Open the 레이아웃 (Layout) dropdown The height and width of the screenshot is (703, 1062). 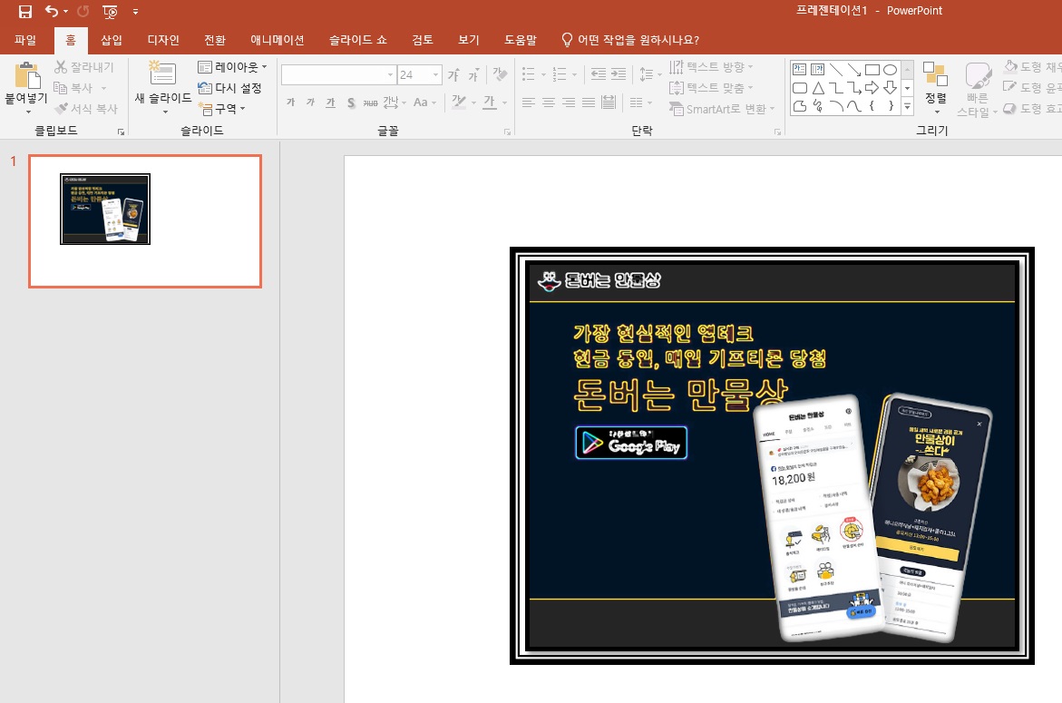pyautogui.click(x=231, y=67)
